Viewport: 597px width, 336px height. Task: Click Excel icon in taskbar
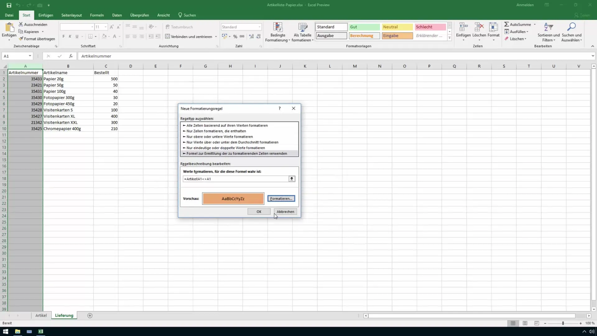coord(41,331)
